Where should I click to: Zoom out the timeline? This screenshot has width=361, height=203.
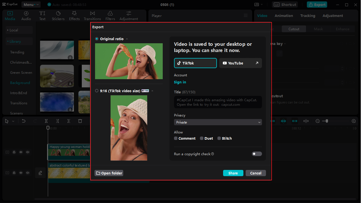click(318, 121)
